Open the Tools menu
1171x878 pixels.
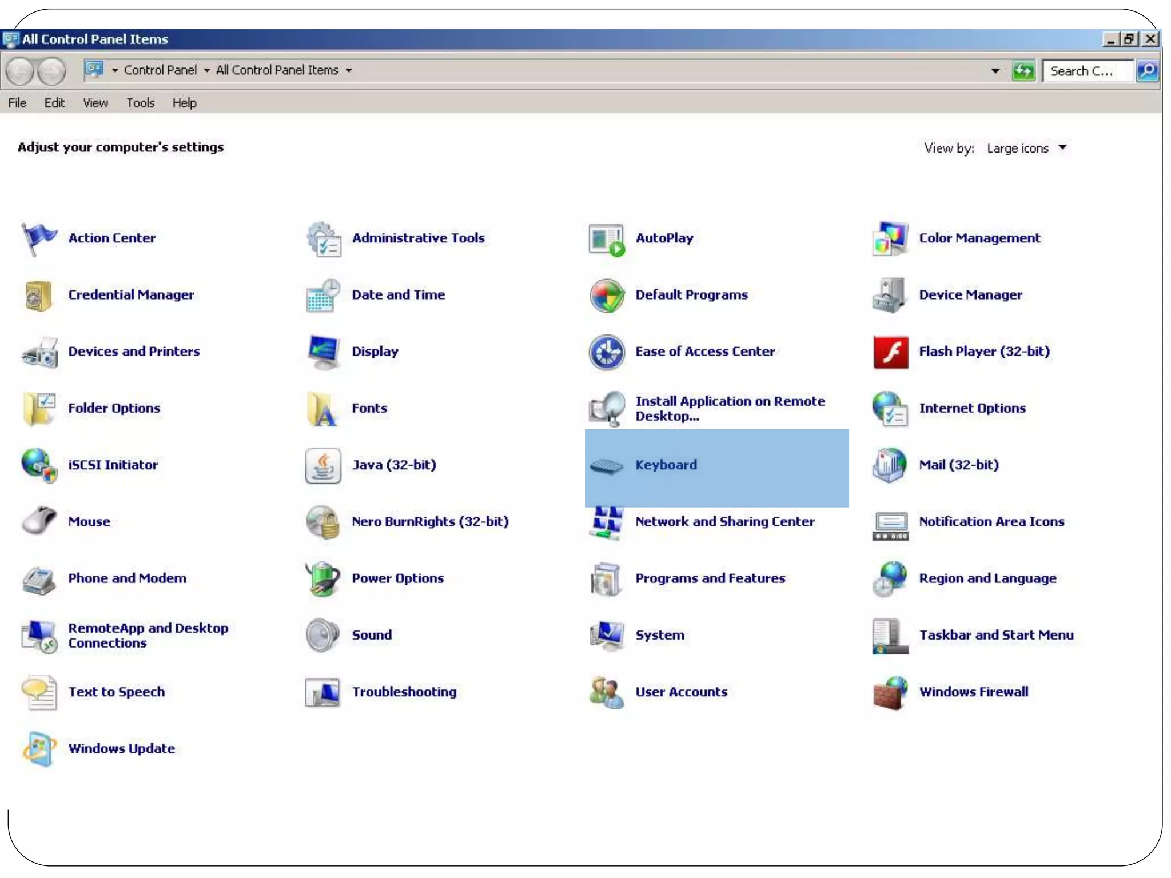pos(140,103)
